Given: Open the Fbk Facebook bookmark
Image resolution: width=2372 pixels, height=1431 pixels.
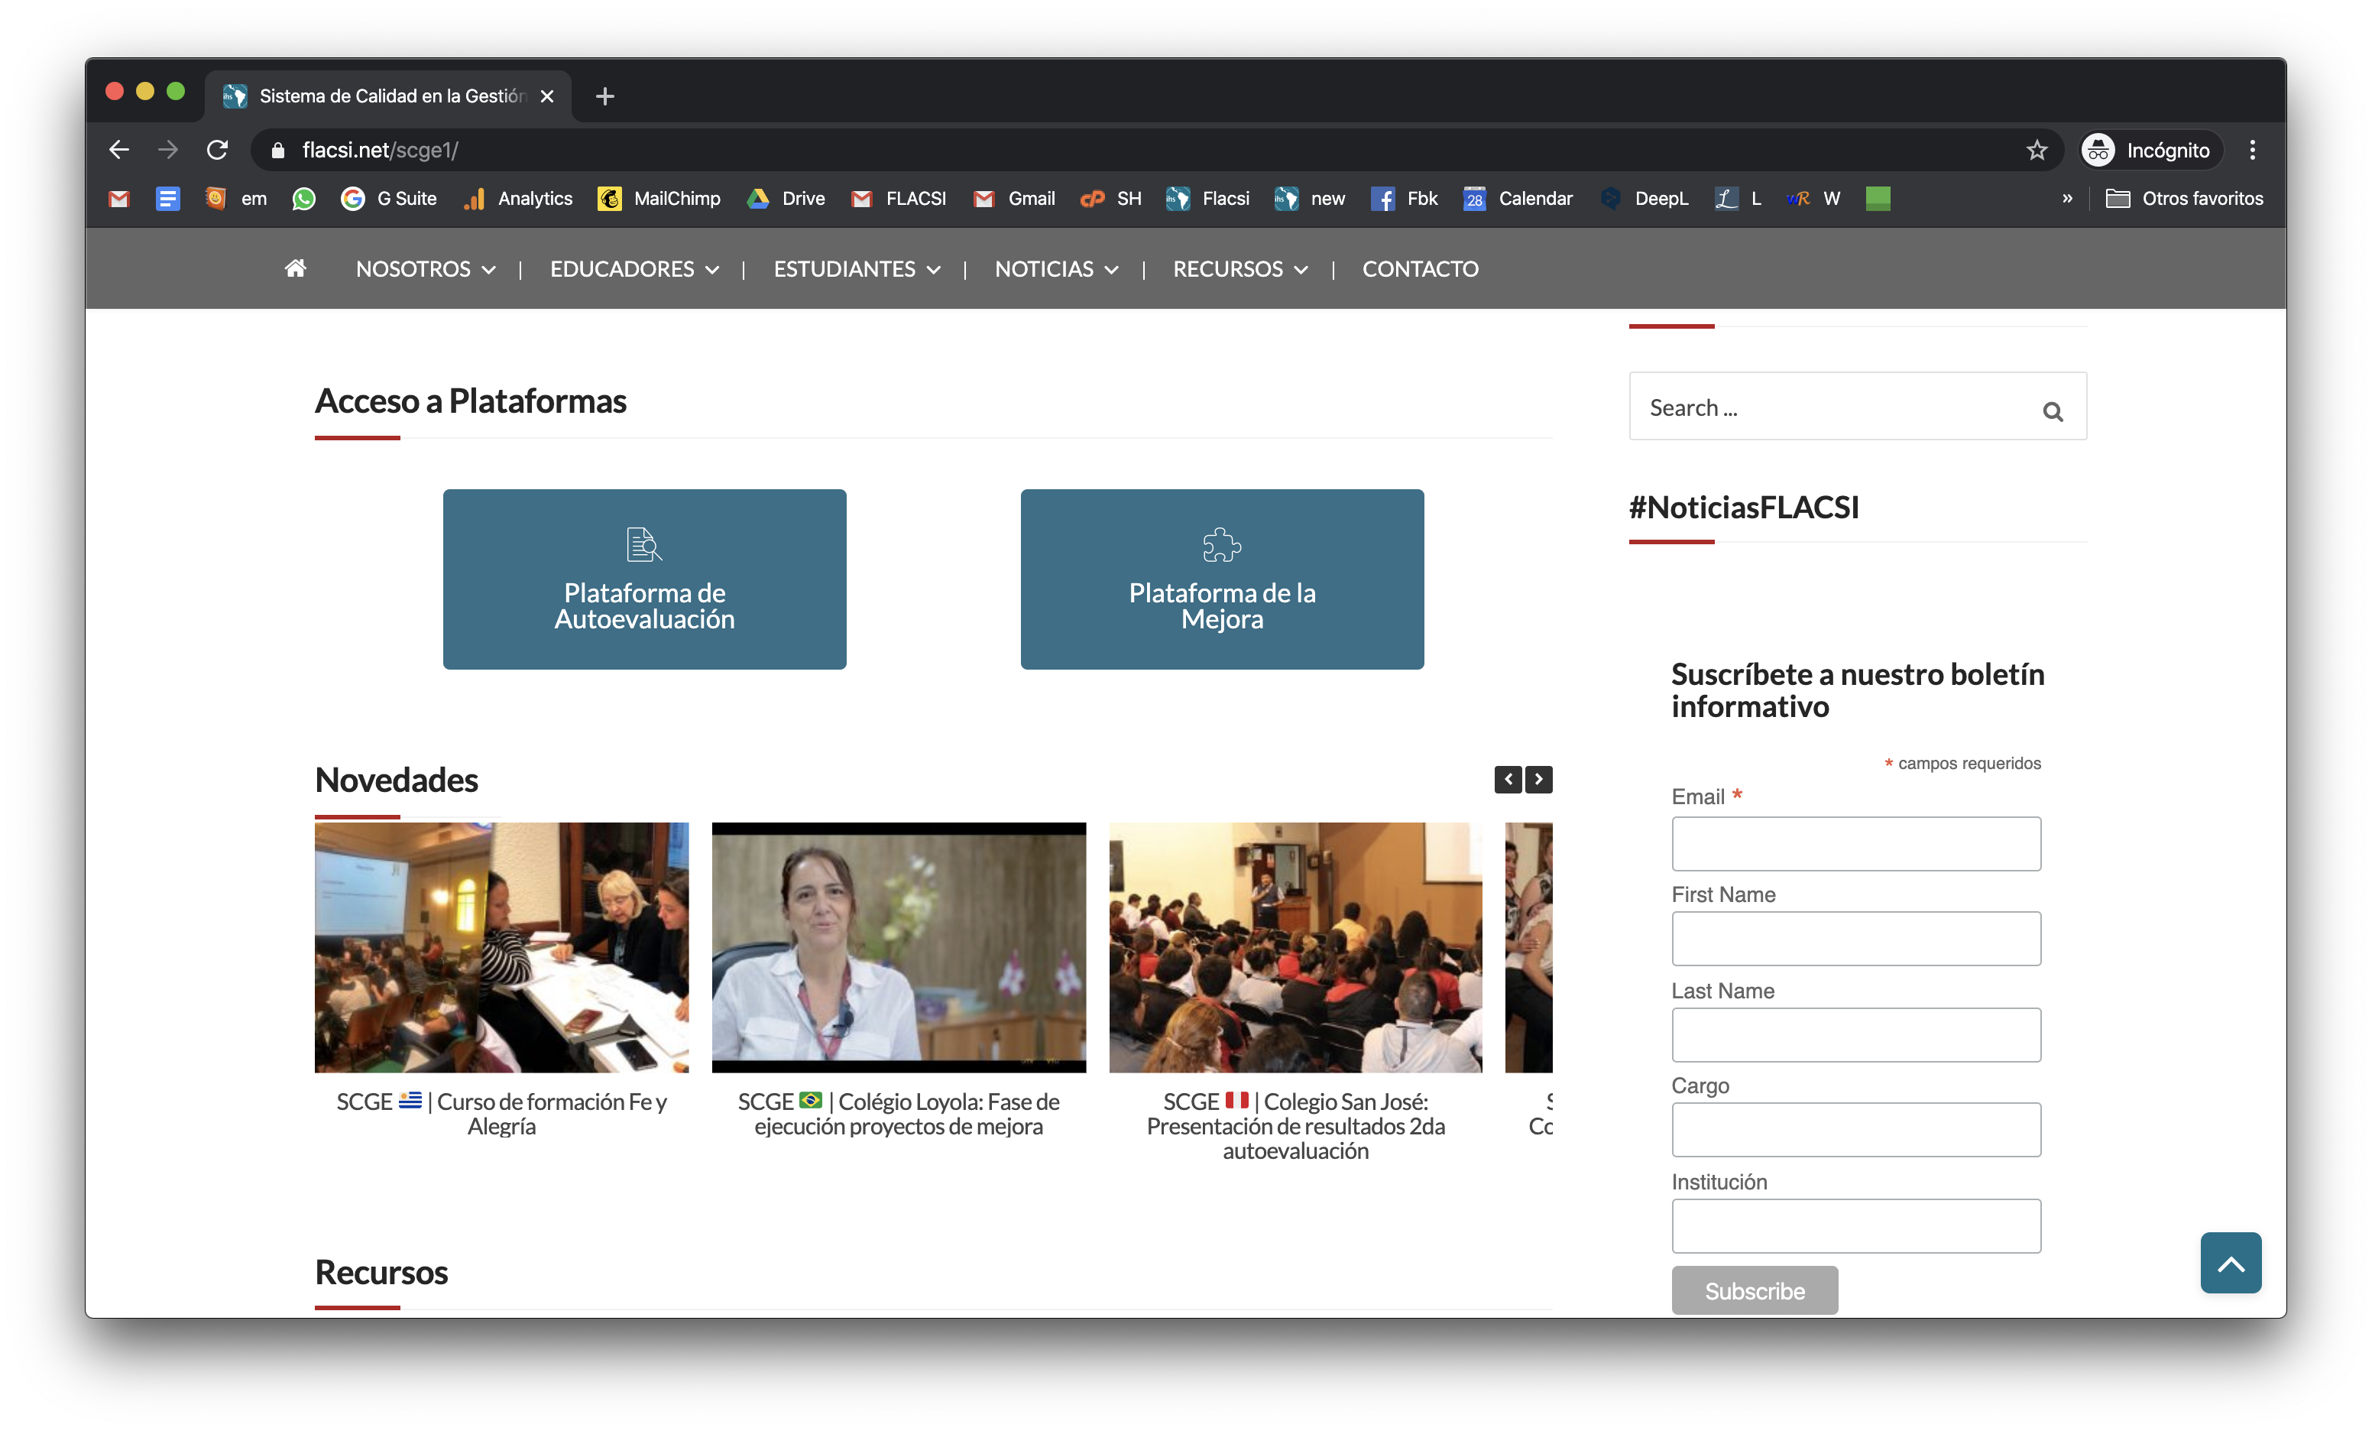Looking at the screenshot, I should 1405,199.
